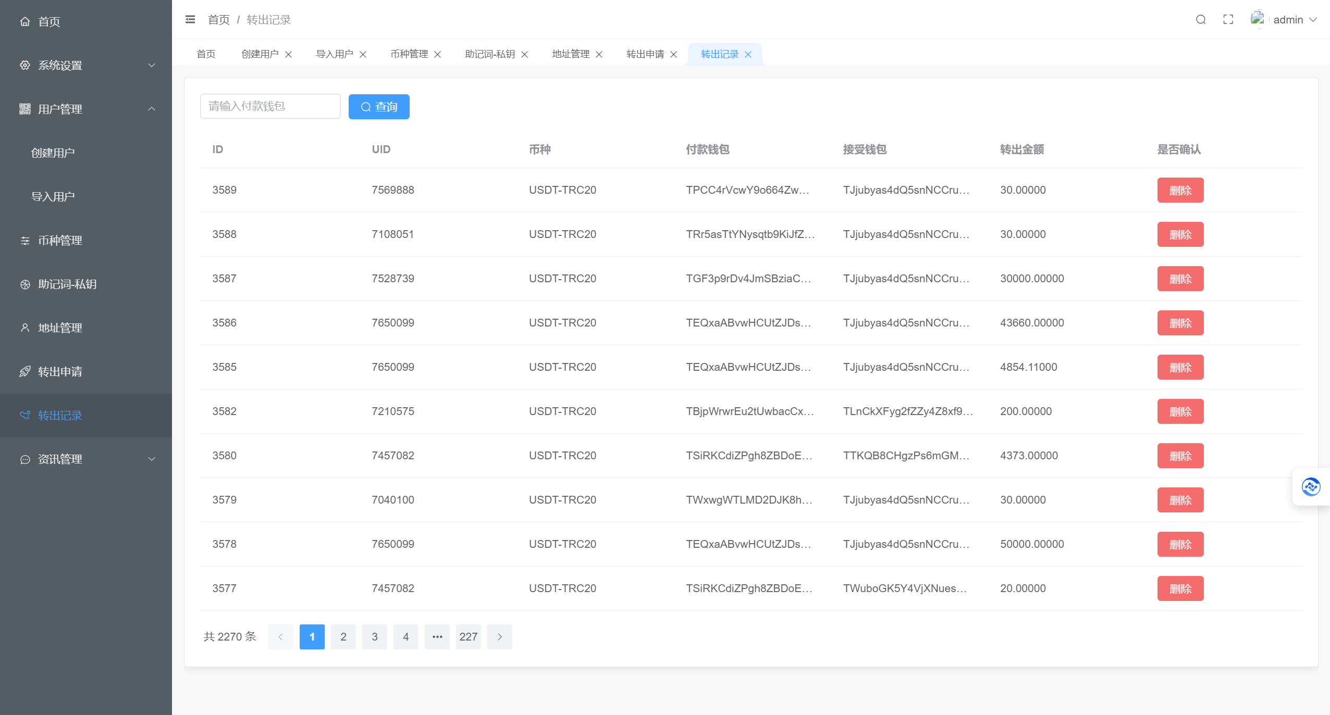The width and height of the screenshot is (1330, 715).
Task: Open the 导入用户 tab
Action: coord(334,54)
